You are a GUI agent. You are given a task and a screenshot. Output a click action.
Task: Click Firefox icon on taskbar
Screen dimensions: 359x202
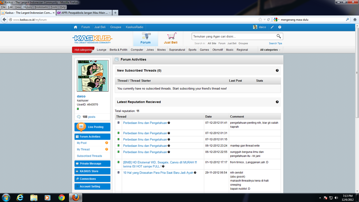(x=75, y=198)
